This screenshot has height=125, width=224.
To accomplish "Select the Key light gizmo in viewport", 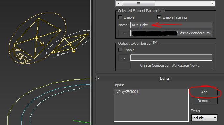I will click(x=36, y=38).
